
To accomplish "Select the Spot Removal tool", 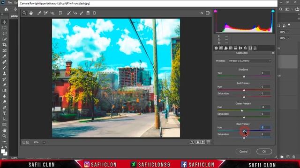I will (x=68, y=13).
